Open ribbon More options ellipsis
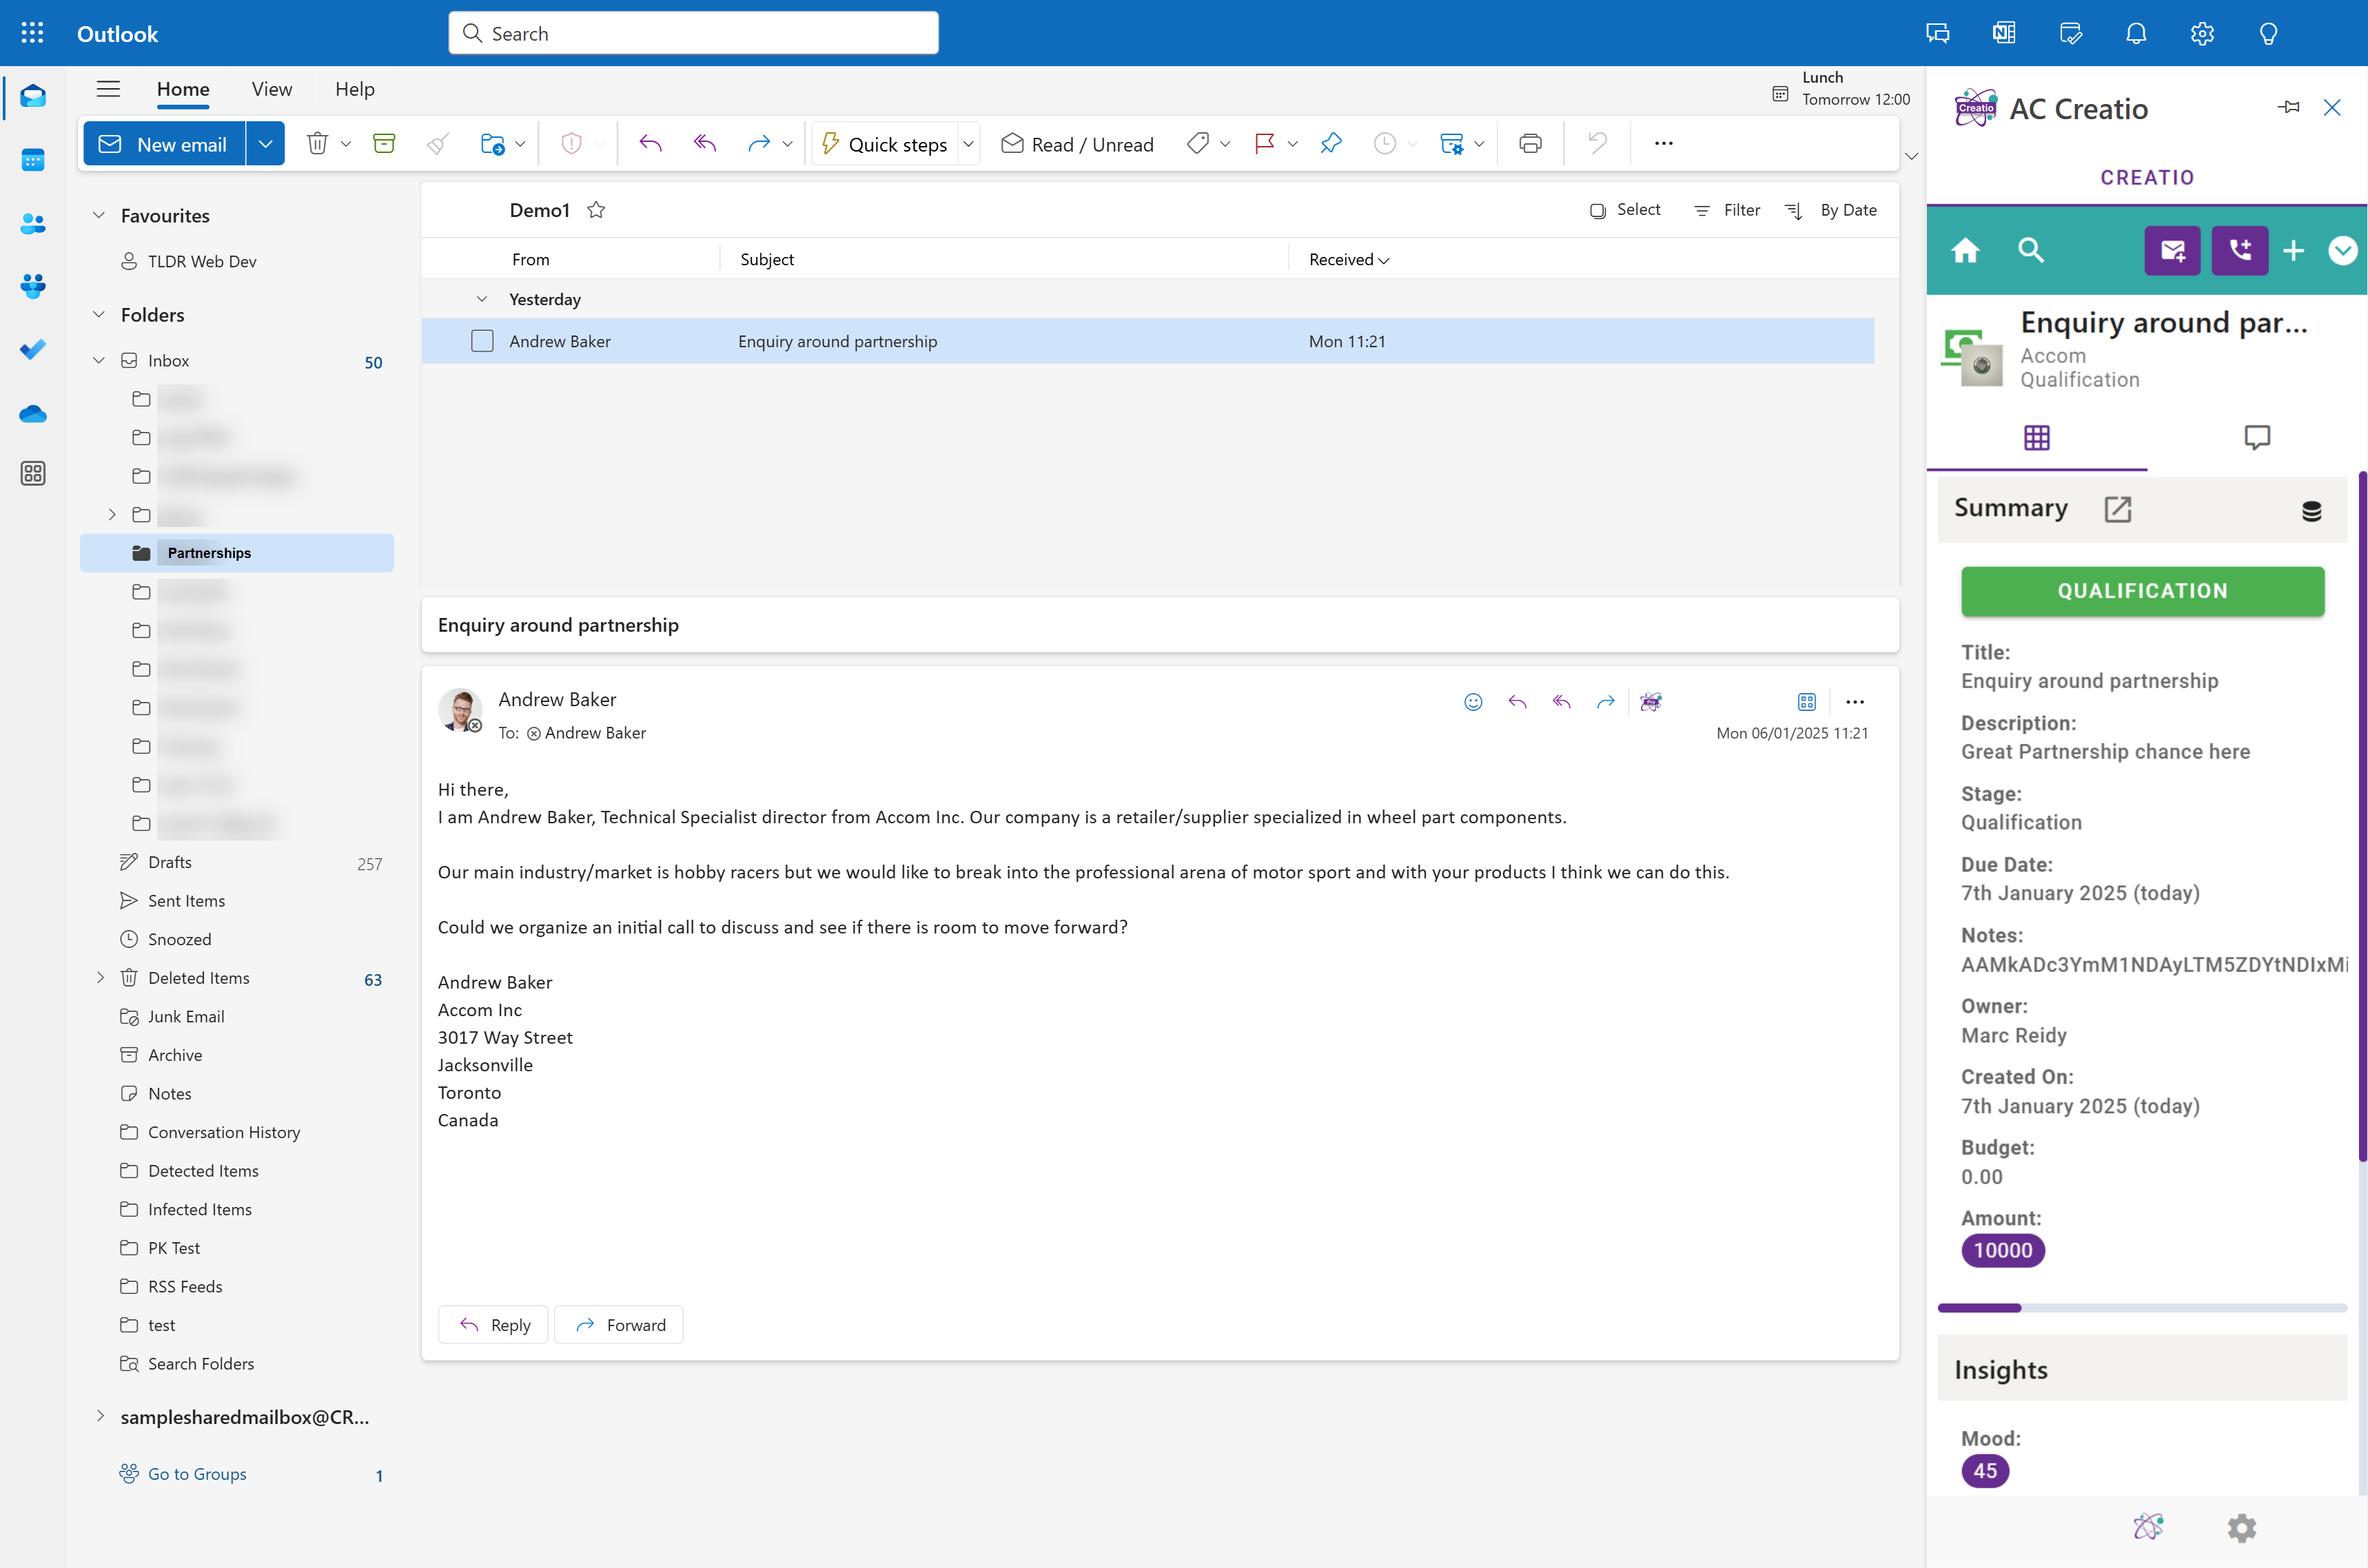This screenshot has height=1568, width=2368. coord(1664,144)
